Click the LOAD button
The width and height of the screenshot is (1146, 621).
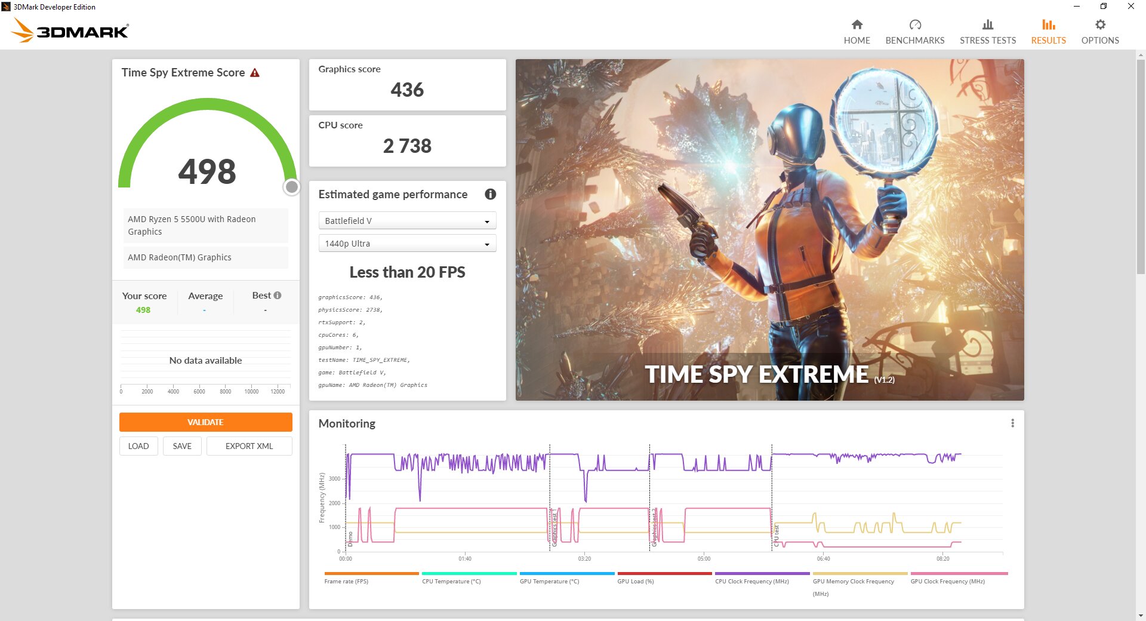point(138,446)
